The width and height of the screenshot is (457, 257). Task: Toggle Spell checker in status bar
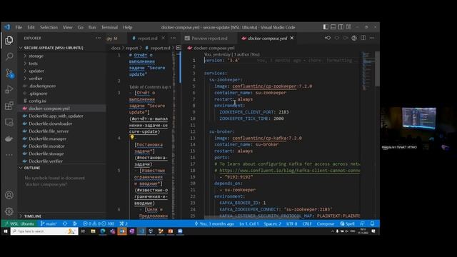(x=347, y=223)
